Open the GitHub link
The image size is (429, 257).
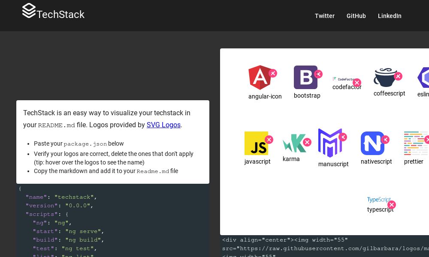(x=356, y=16)
